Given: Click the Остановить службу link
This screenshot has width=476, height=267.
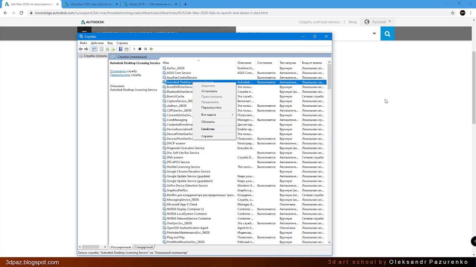Looking at the screenshot, I should point(118,71).
